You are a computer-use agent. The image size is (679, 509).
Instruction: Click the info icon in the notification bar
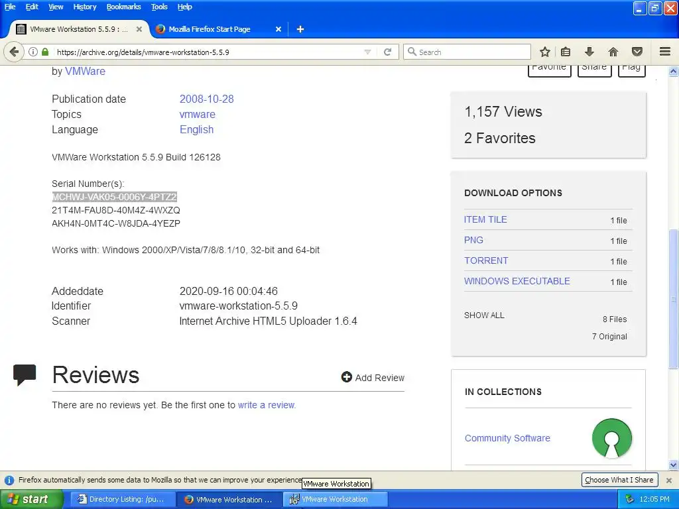tap(9, 480)
